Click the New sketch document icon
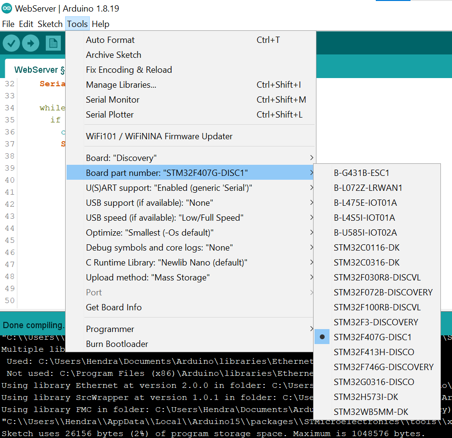Image resolution: width=452 pixels, height=438 pixels. point(53,43)
